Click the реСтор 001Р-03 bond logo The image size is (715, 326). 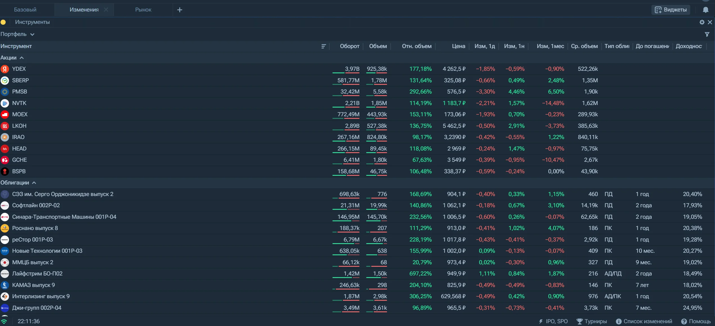[x=5, y=240]
